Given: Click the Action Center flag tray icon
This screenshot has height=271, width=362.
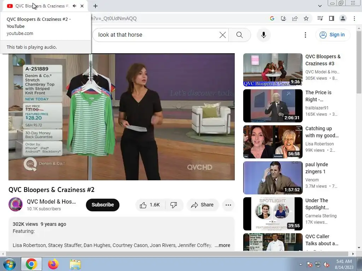Looking at the screenshot, I should click(309, 264).
